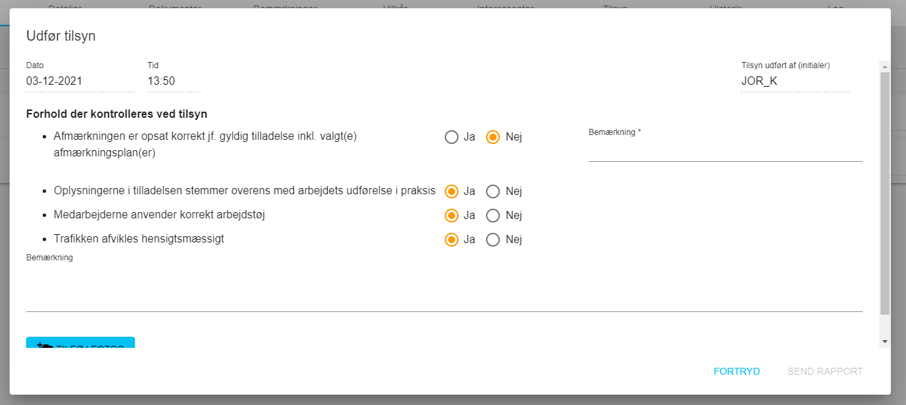Select Nej for Afmærkningen er opsat korrekt

493,137
